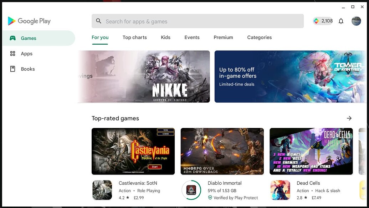Open the Events tab
Screen dimensions: 369x208
192,38
